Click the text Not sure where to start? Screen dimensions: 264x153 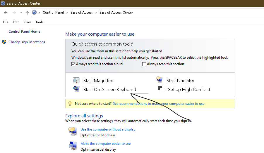pyautogui.click(x=93, y=104)
